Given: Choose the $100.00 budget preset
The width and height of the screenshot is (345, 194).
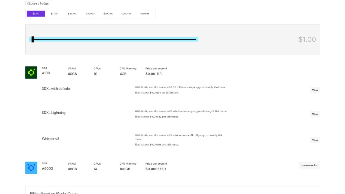Looking at the screenshot, I should [108, 14].
